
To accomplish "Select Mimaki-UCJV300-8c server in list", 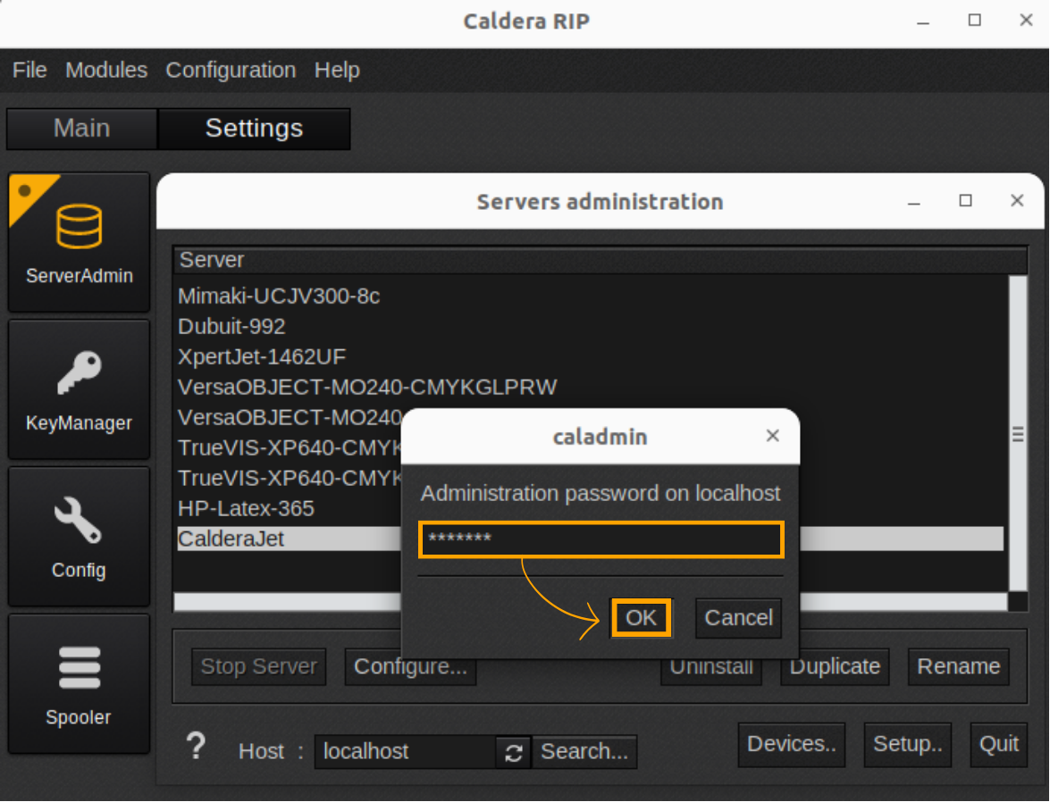I will [x=279, y=297].
